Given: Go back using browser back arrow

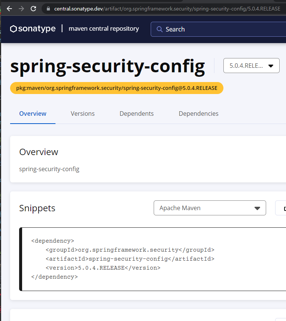Looking at the screenshot, I should pos(9,9).
